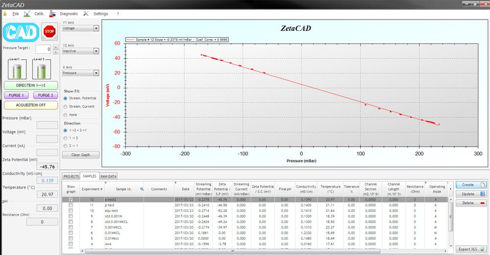The height and width of the screenshot is (255, 490).
Task: Uncheck Show graph for experiment 12
Action: point(71,199)
